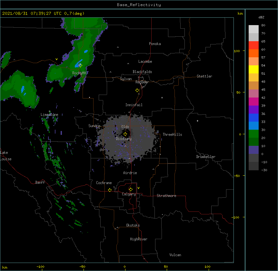The height and width of the screenshot is (271, 278).
Task: Click the magenta 42 dBZ legend swatch
Action: [x=253, y=101]
